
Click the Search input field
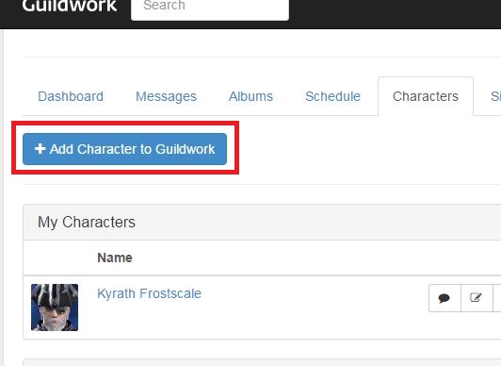pos(210,8)
